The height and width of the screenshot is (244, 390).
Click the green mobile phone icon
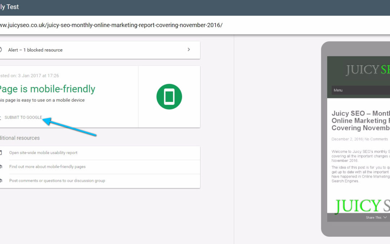(169, 97)
